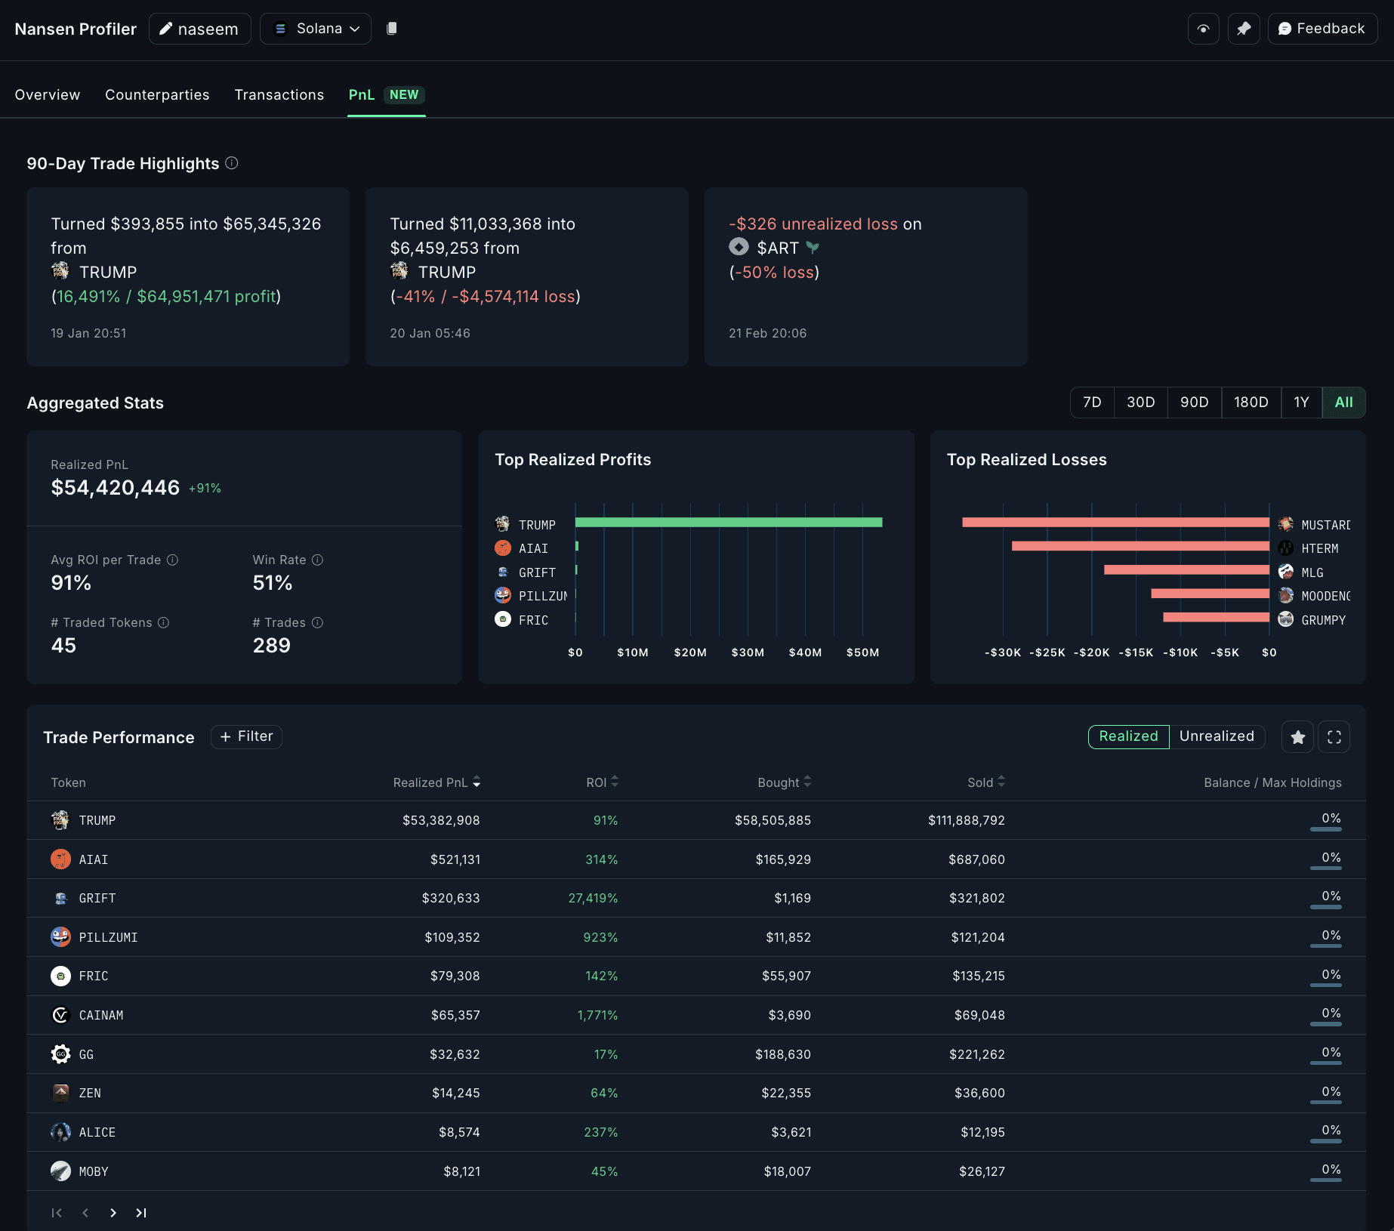Select the 90D time range
This screenshot has width=1394, height=1231.
point(1194,403)
